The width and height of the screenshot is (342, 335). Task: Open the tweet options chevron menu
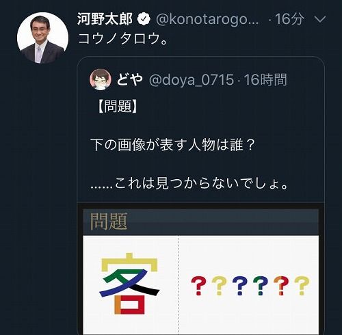320,19
